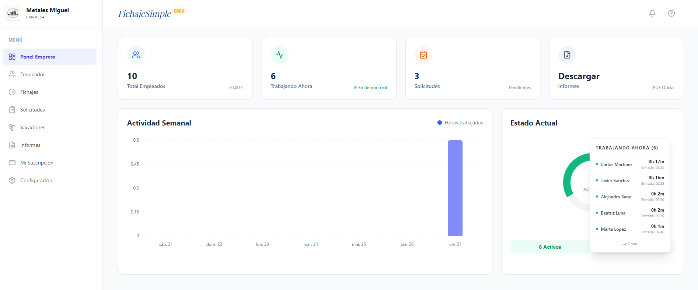
Task: Click the FichajeSimple logo link
Action: (144, 14)
